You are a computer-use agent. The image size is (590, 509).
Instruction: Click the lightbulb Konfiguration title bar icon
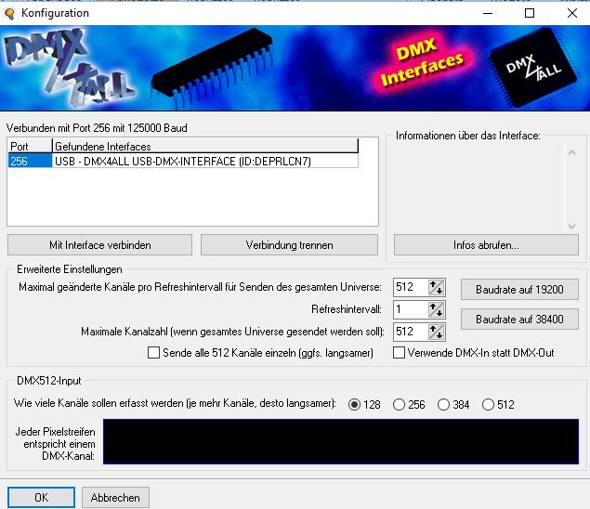pos(10,13)
